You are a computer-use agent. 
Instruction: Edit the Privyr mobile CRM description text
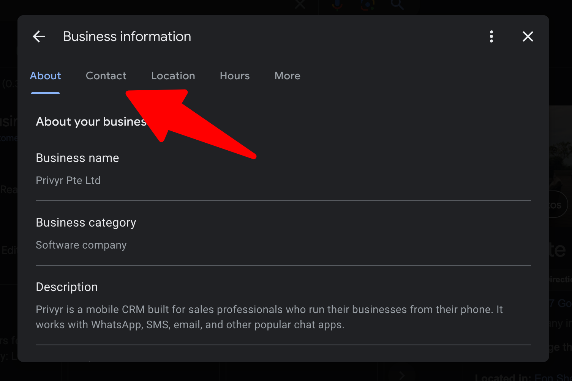[269, 317]
